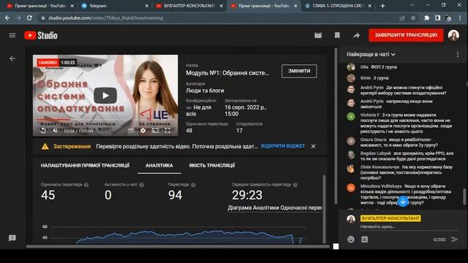
Task: Open browser extensions puzzle icon
Action: pyautogui.click(x=427, y=18)
